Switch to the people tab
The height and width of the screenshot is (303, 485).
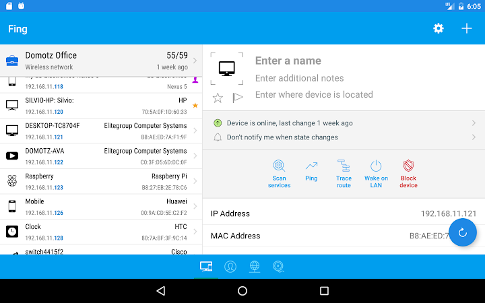(230, 267)
